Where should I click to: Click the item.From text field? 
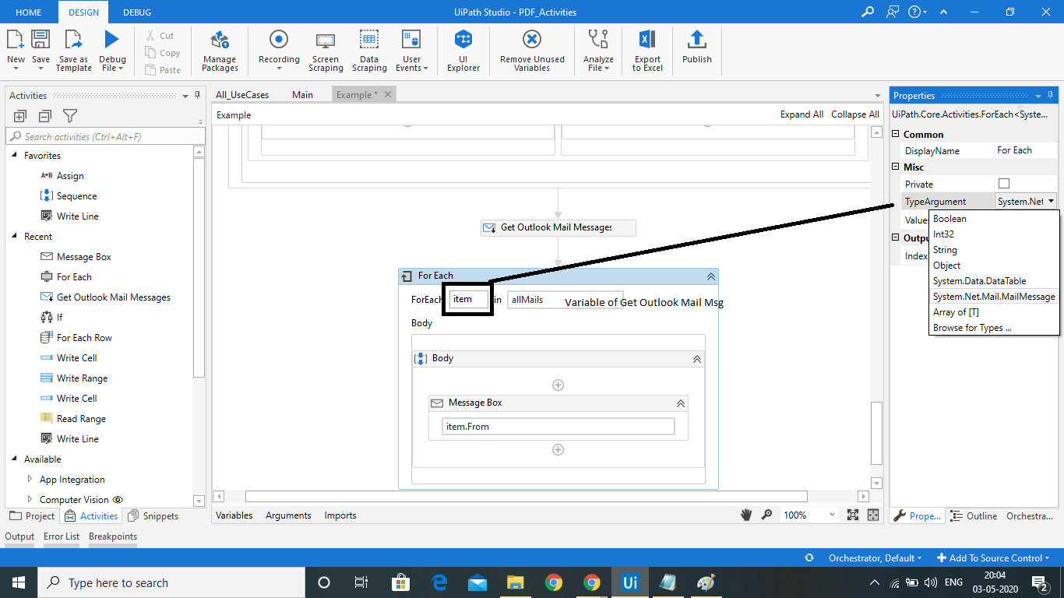click(x=558, y=427)
